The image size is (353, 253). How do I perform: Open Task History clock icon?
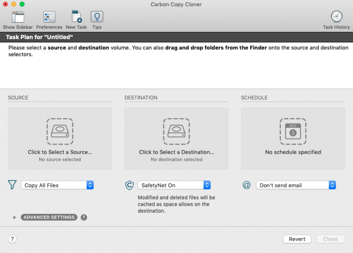(337, 16)
